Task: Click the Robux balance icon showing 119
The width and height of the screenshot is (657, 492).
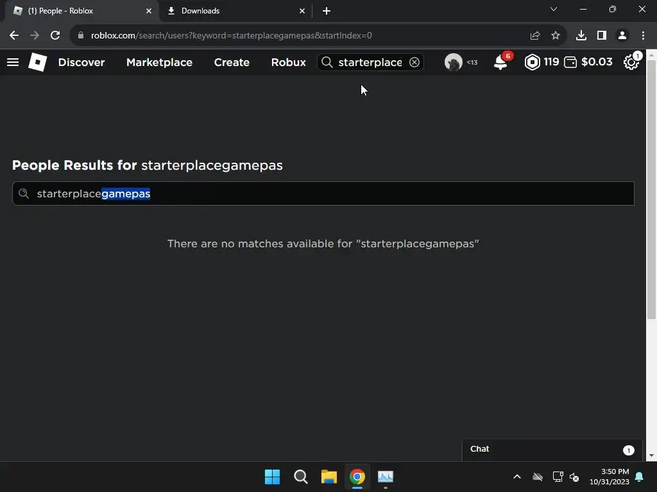Action: [532, 62]
